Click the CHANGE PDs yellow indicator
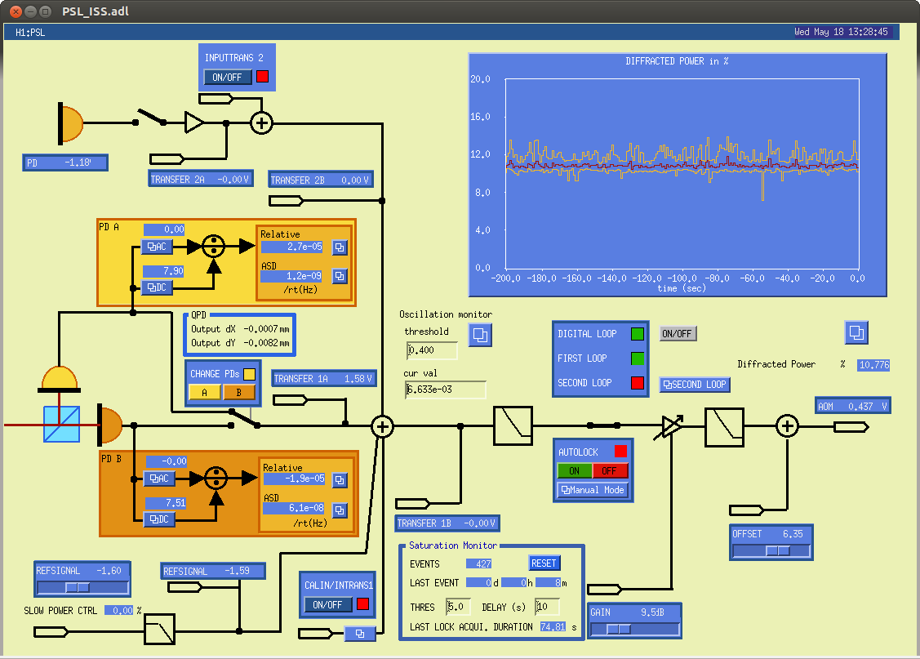 [x=249, y=374]
